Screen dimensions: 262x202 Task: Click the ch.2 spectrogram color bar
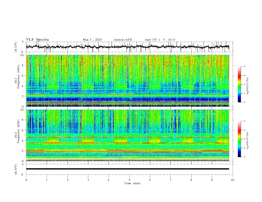239,139
